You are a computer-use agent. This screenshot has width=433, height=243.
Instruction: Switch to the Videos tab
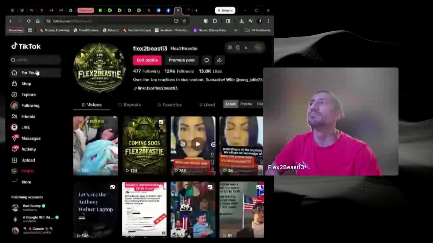91,105
